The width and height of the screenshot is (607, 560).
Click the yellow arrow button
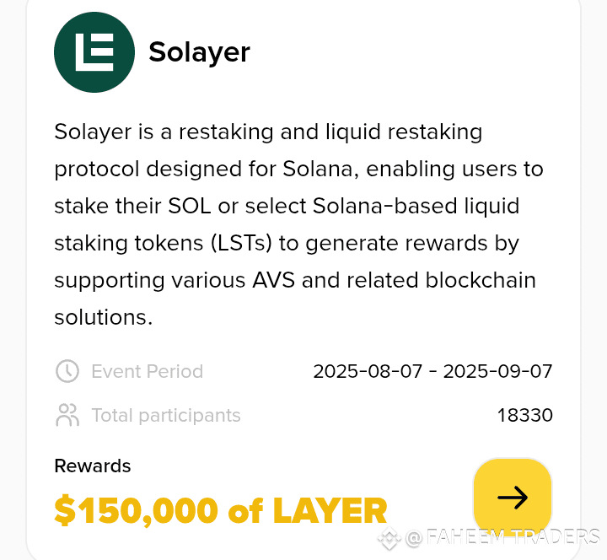[513, 498]
